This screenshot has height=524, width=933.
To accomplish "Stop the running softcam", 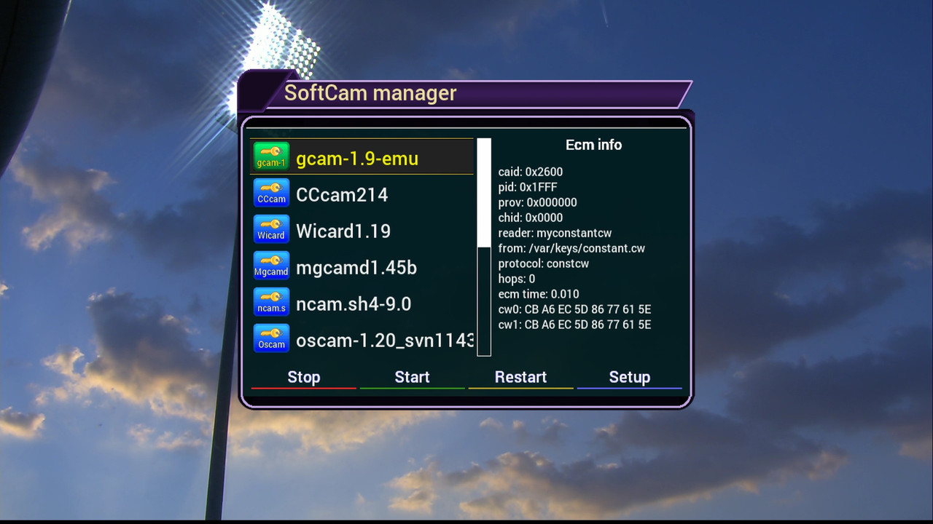I will click(304, 377).
